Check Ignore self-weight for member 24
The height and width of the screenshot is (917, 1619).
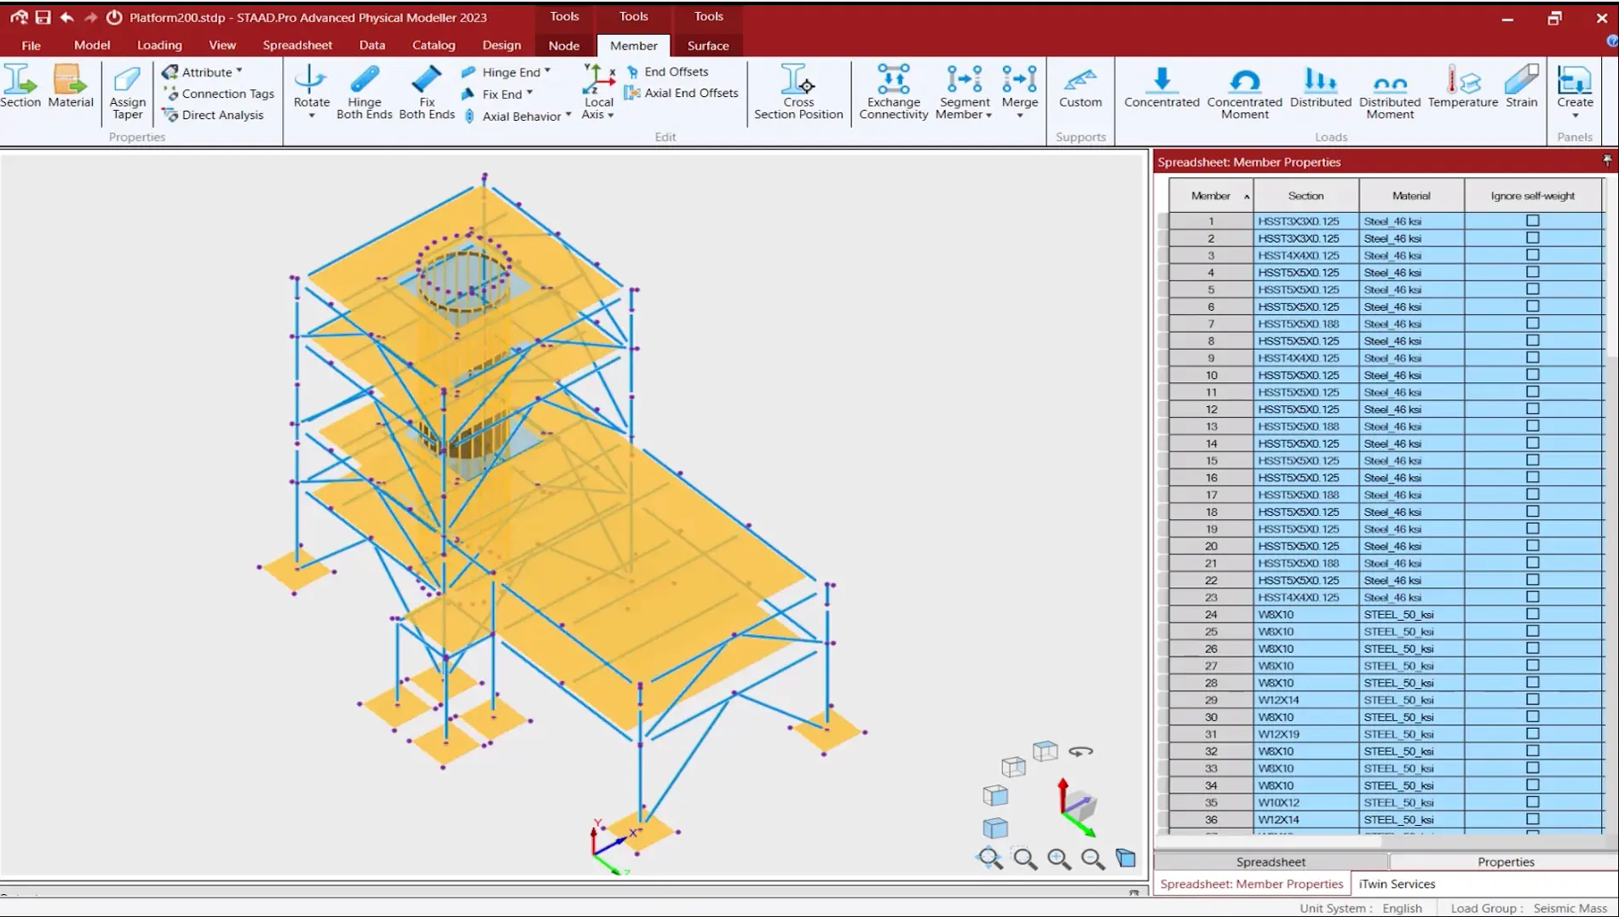1533,614
